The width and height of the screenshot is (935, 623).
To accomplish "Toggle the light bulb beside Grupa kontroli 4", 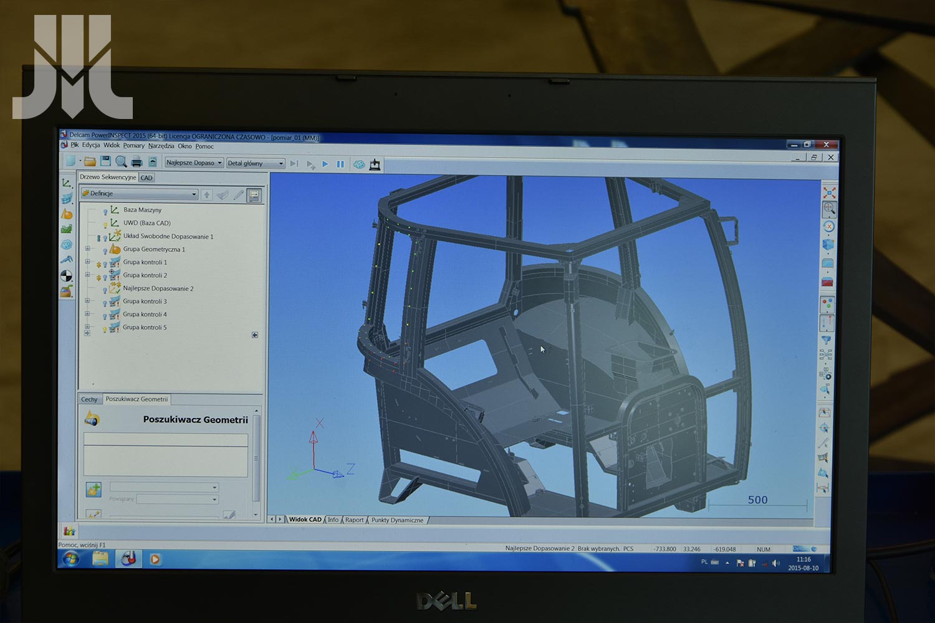I will point(105,316).
